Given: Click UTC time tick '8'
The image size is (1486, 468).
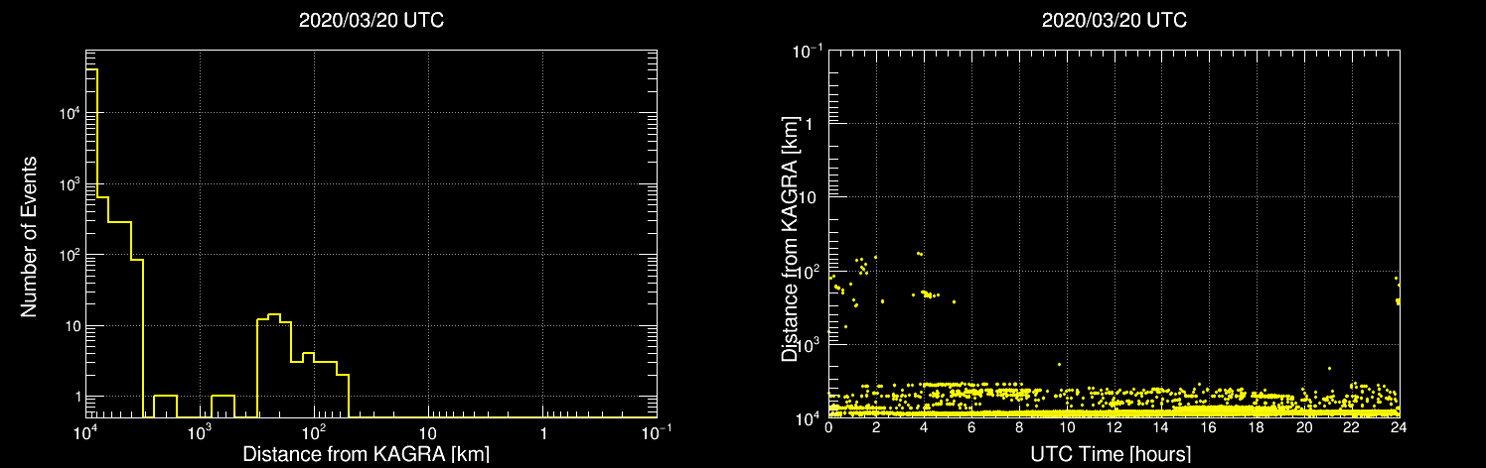Looking at the screenshot, I should 1018,427.
